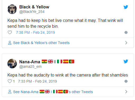
Task: Expand the chevron in Black & Yellow's other Tweets row
Action: tap(126, 43)
